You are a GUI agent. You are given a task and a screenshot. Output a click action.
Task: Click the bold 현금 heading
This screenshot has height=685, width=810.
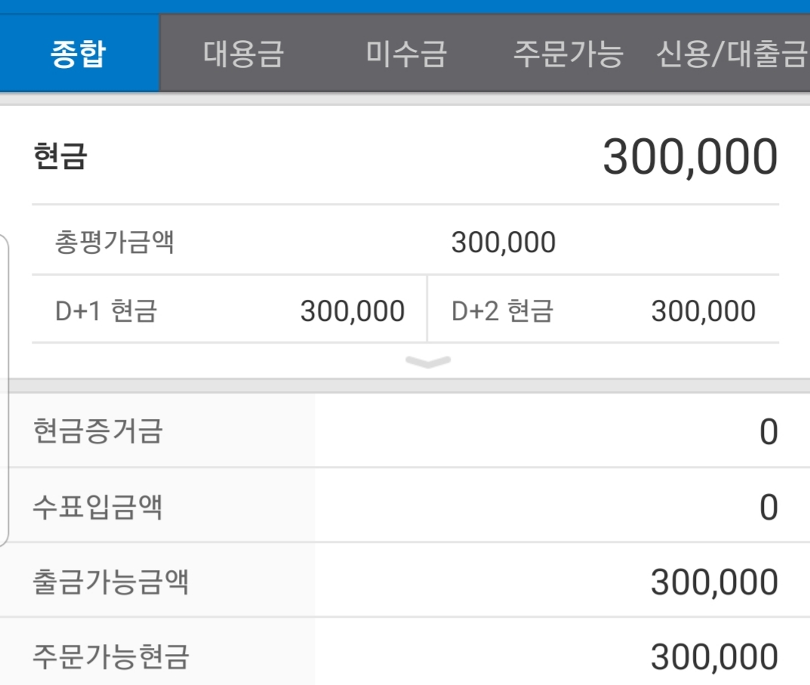60,157
